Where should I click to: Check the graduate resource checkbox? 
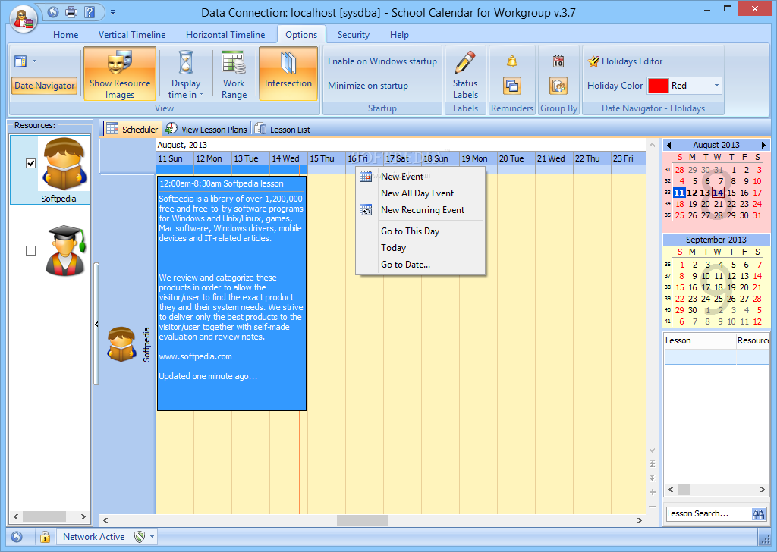(30, 250)
